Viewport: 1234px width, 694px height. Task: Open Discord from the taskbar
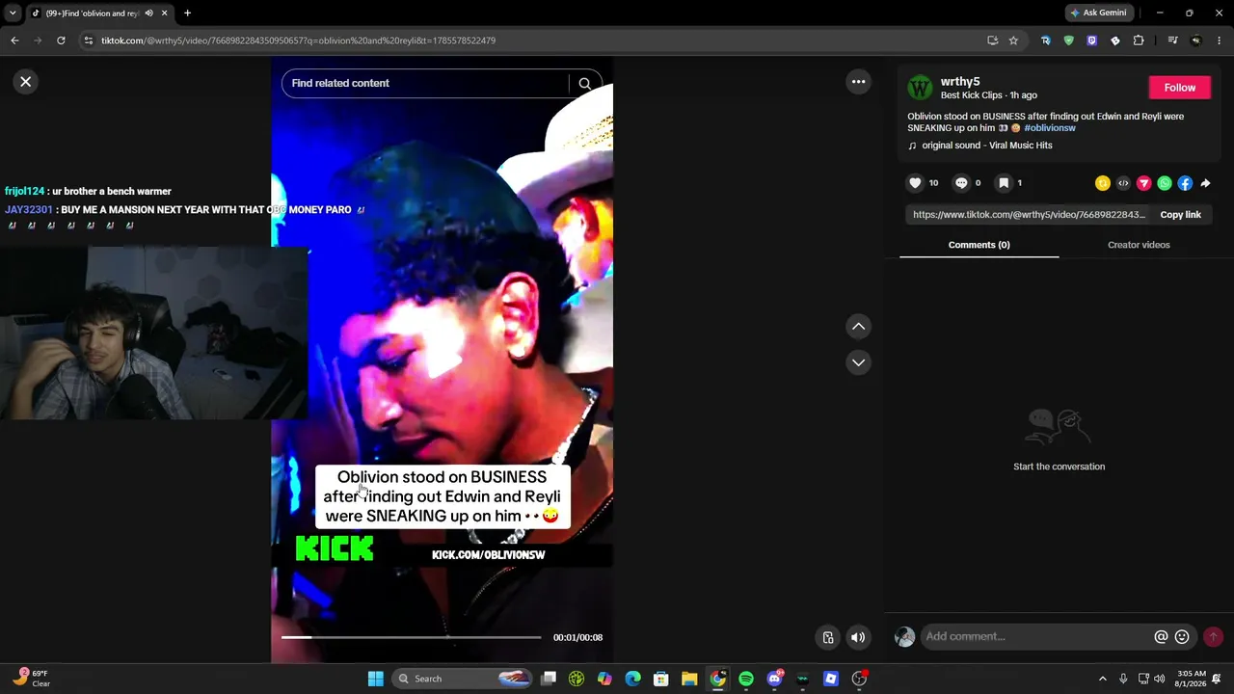[774, 679]
